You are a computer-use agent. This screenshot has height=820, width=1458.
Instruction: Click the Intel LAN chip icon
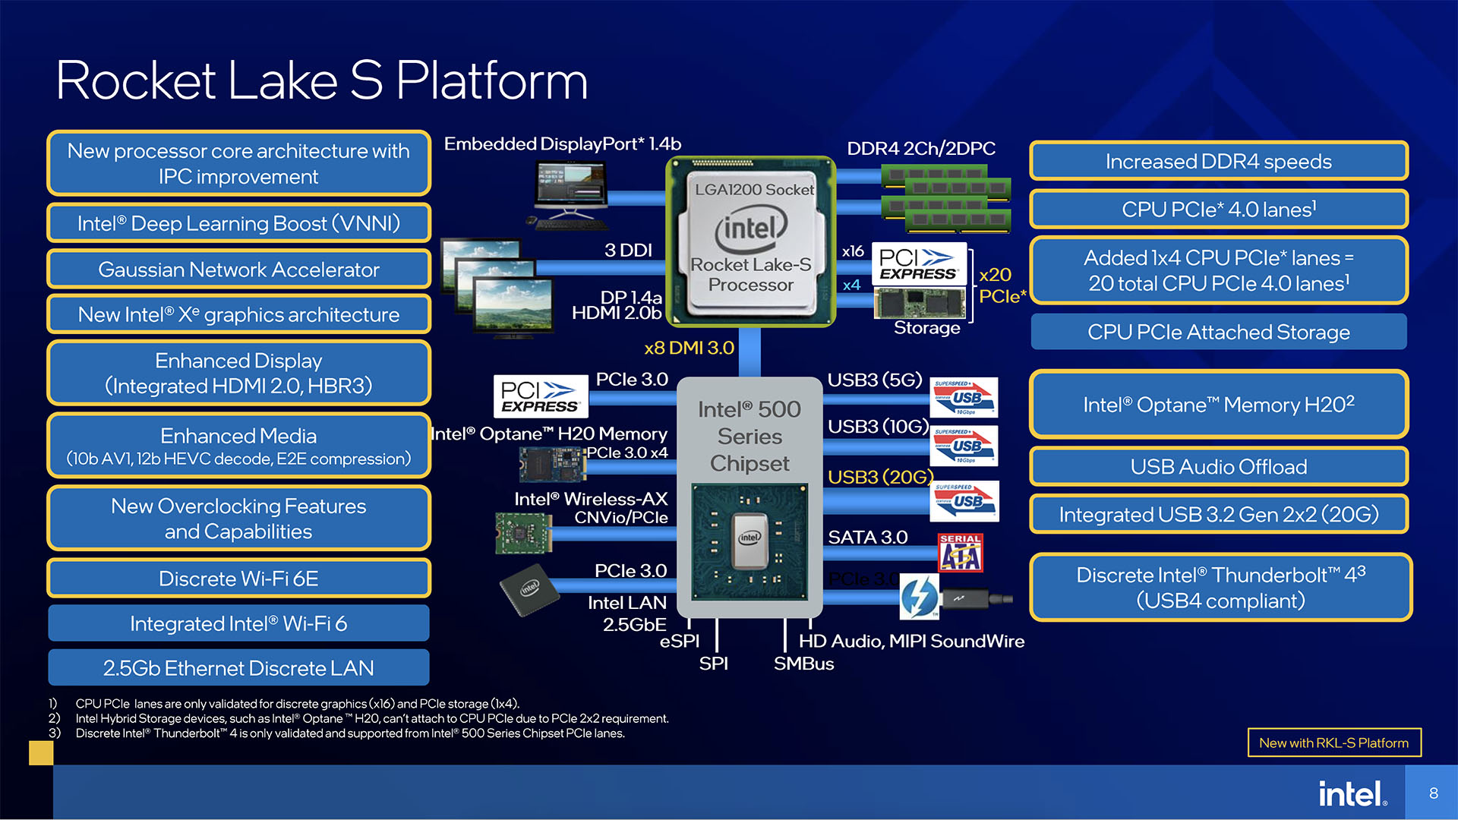coord(529,589)
